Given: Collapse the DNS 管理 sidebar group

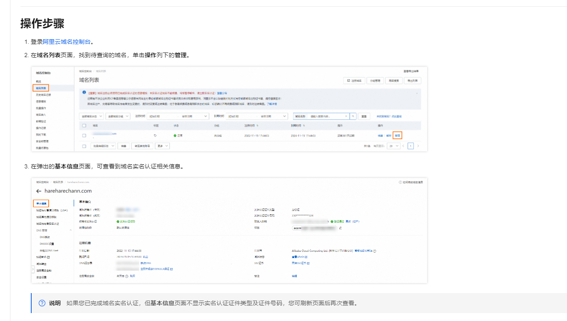Looking at the screenshot, I should point(70,230).
